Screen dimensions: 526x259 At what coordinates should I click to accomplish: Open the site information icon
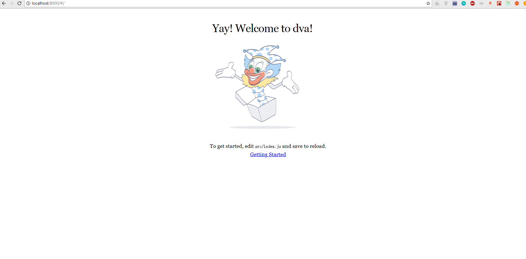28,3
